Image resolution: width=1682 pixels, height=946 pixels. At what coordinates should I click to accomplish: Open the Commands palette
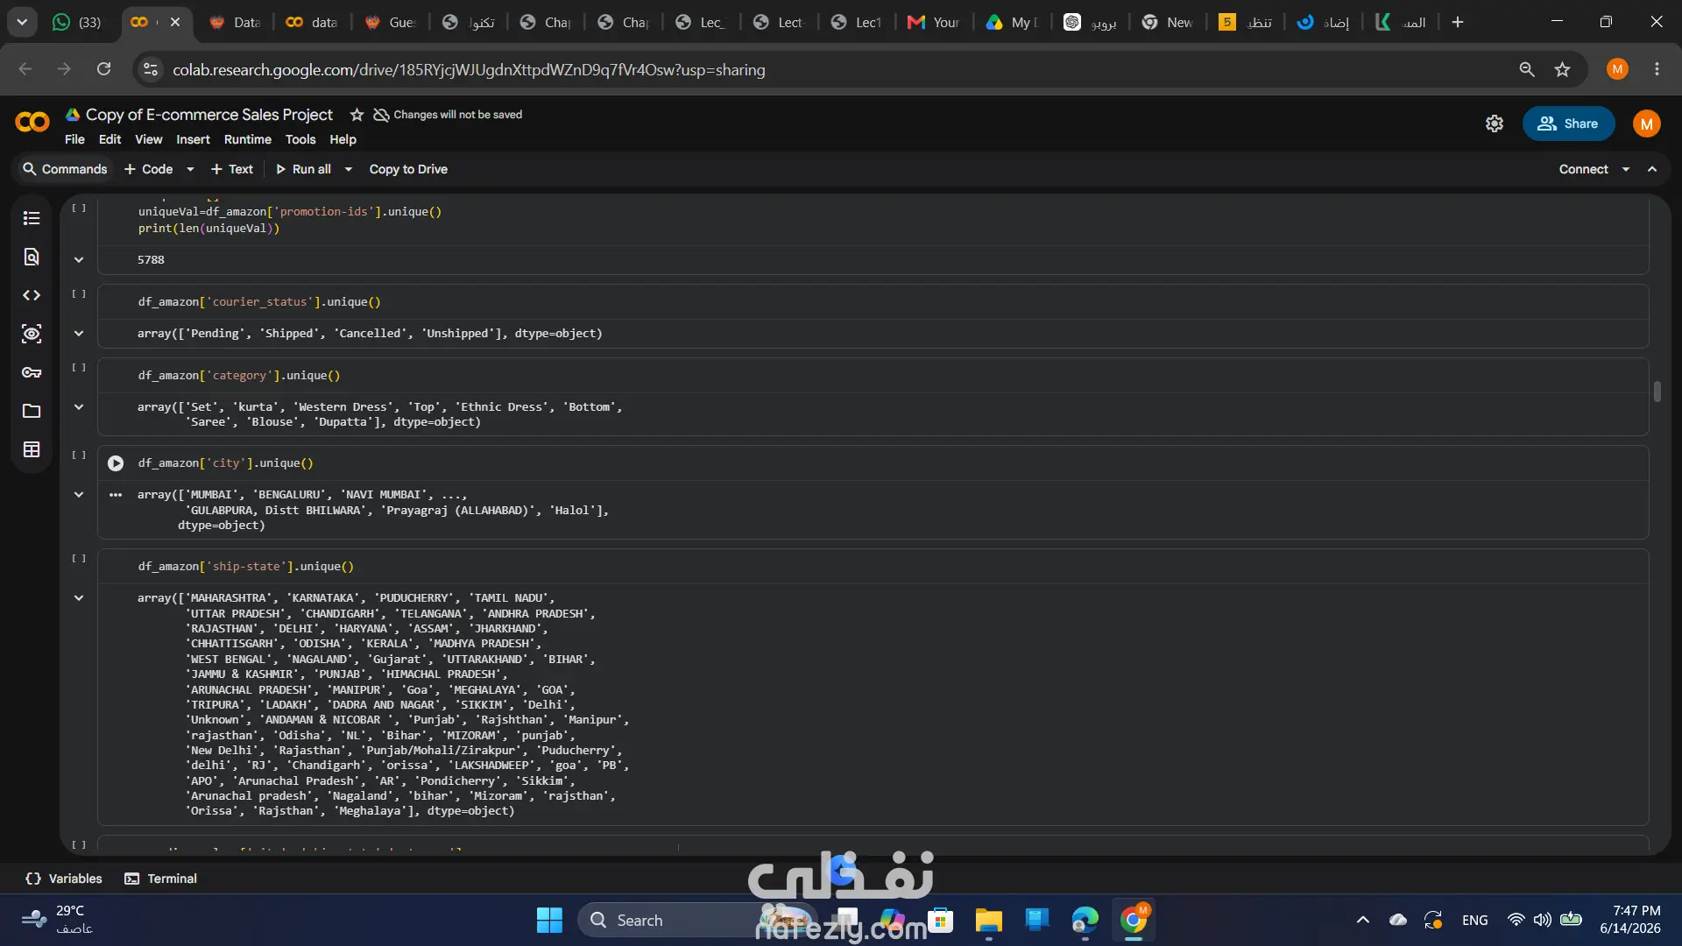click(65, 169)
